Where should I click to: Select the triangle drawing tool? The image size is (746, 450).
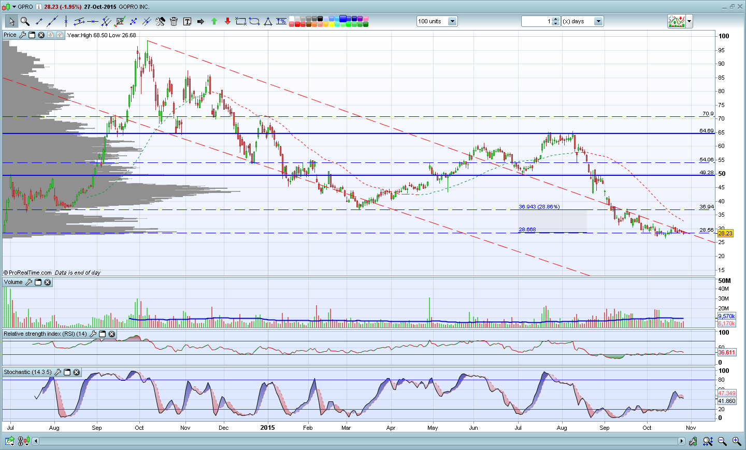268,21
